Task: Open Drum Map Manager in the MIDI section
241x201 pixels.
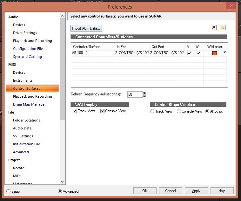Action: tap(29, 104)
